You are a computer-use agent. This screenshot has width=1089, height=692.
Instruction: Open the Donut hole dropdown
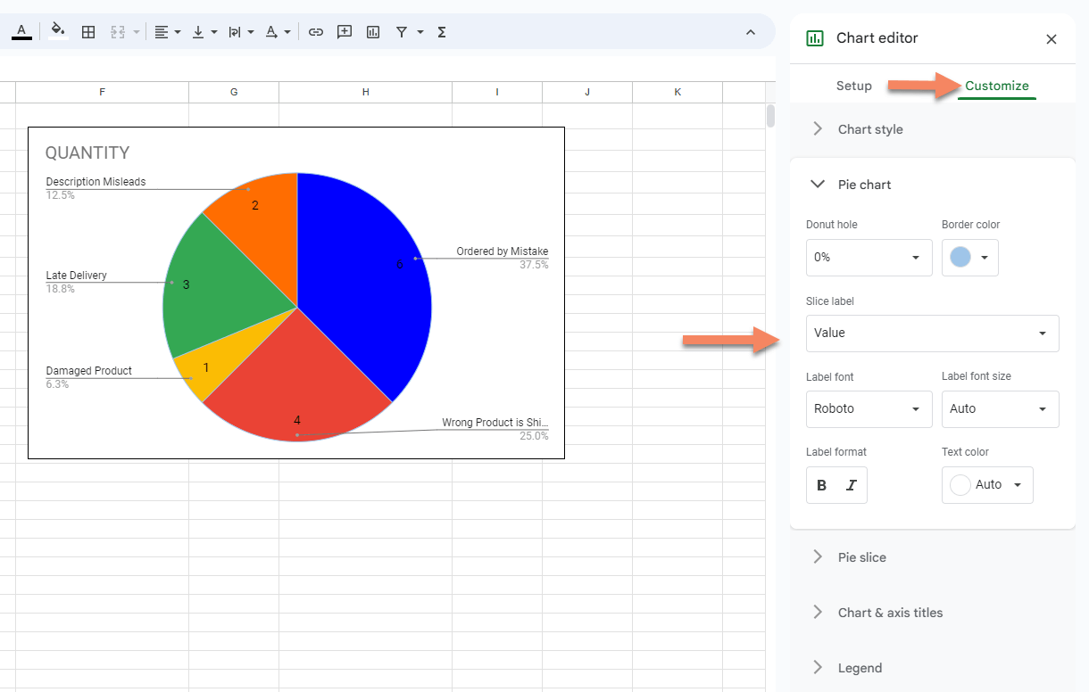coord(868,257)
